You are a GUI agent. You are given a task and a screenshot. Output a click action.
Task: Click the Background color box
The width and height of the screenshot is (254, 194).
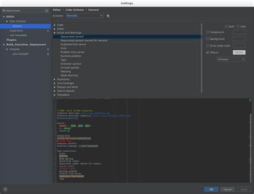[x=239, y=39]
